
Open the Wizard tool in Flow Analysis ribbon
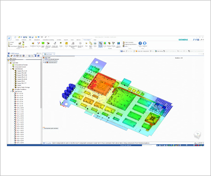click(x=11, y=43)
